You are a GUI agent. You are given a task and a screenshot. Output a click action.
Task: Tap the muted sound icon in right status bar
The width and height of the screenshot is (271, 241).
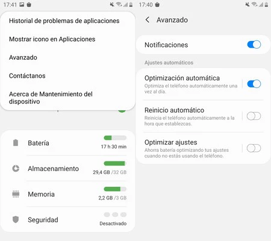(x=248, y=5)
